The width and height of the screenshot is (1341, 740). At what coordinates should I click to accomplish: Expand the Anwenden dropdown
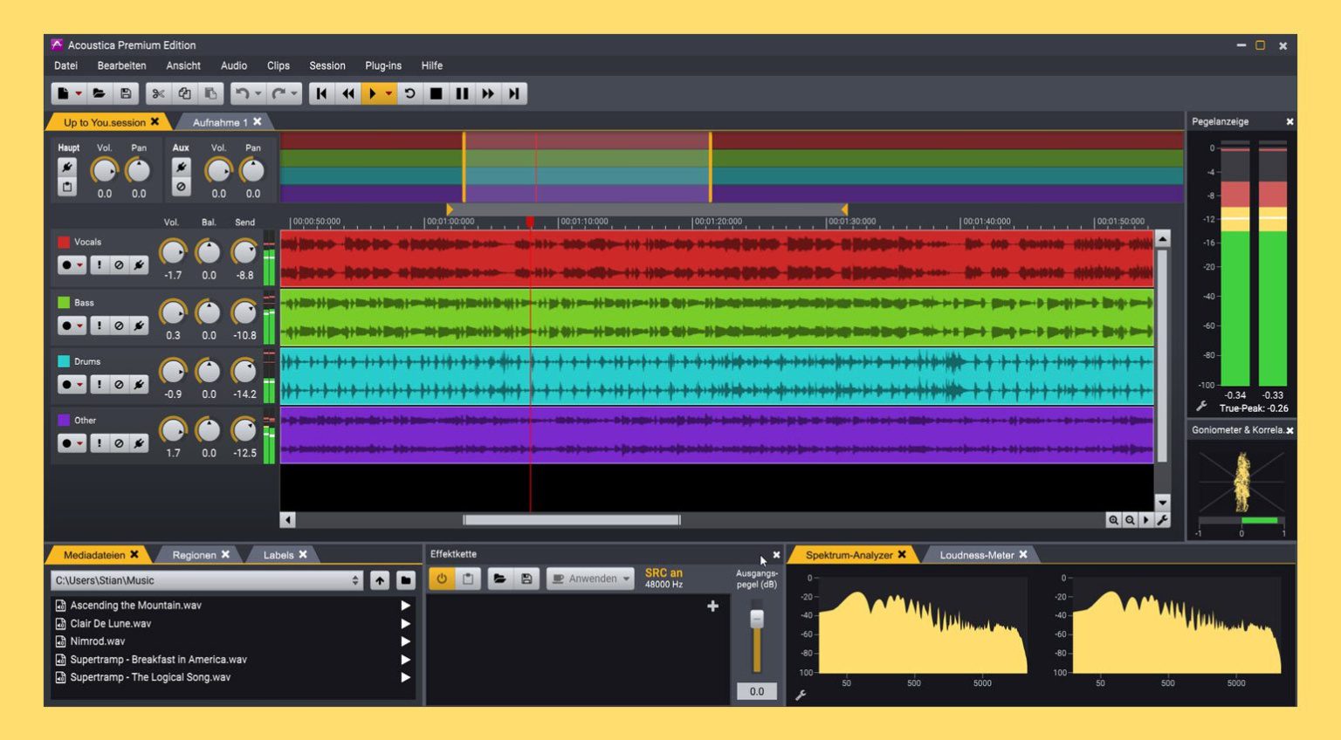[x=626, y=579]
